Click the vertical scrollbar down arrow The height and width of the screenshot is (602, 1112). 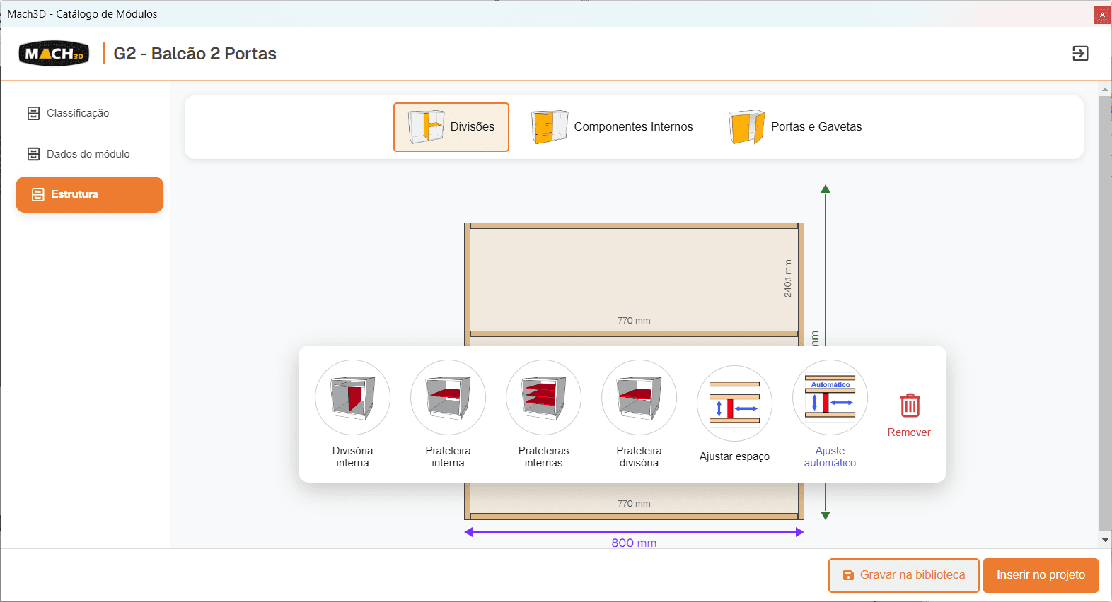[x=1105, y=541]
